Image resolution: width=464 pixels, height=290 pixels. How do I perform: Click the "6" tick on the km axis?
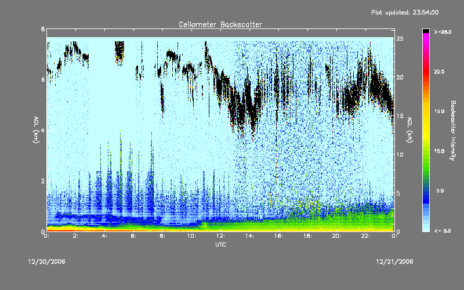[x=43, y=79]
